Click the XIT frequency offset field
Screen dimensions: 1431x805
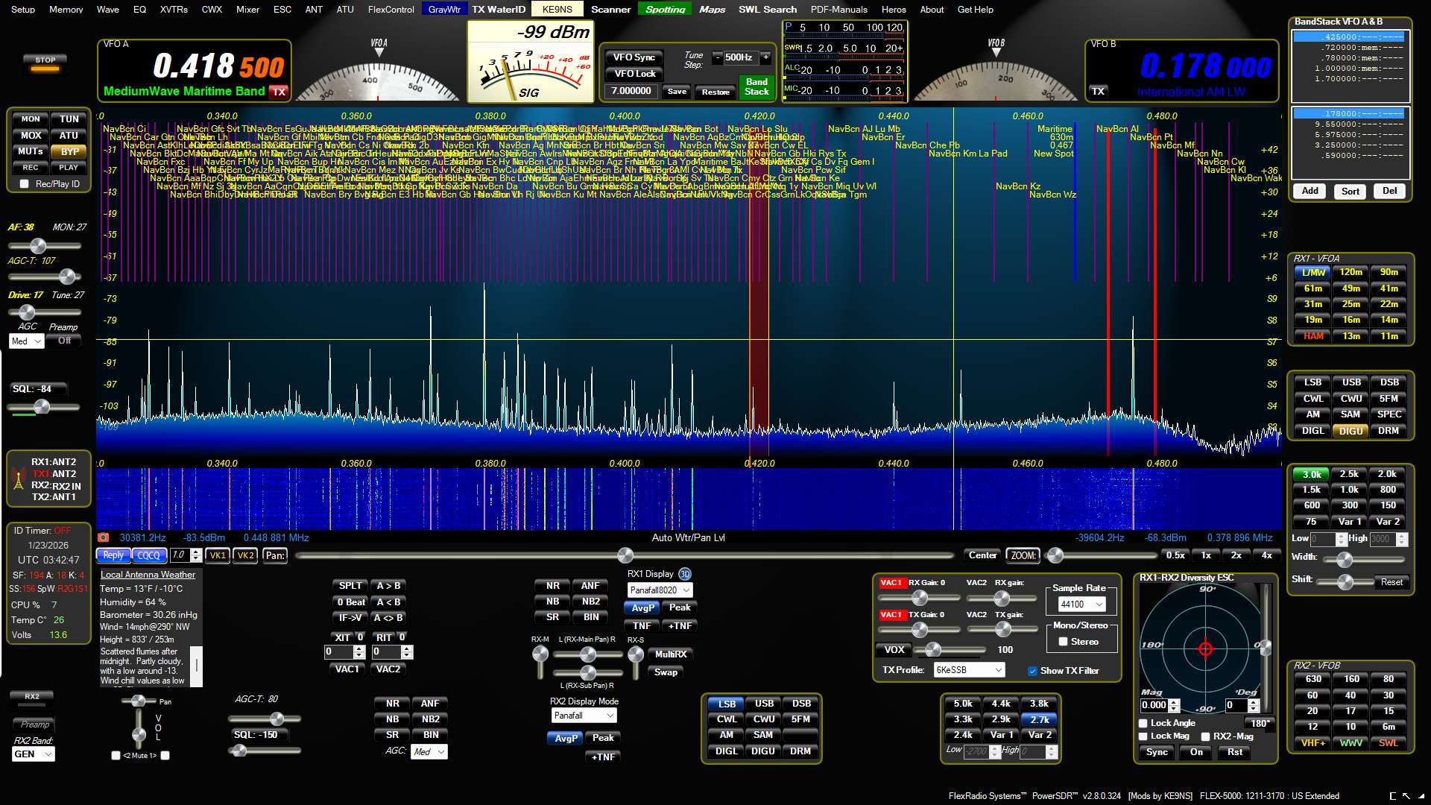pos(338,652)
